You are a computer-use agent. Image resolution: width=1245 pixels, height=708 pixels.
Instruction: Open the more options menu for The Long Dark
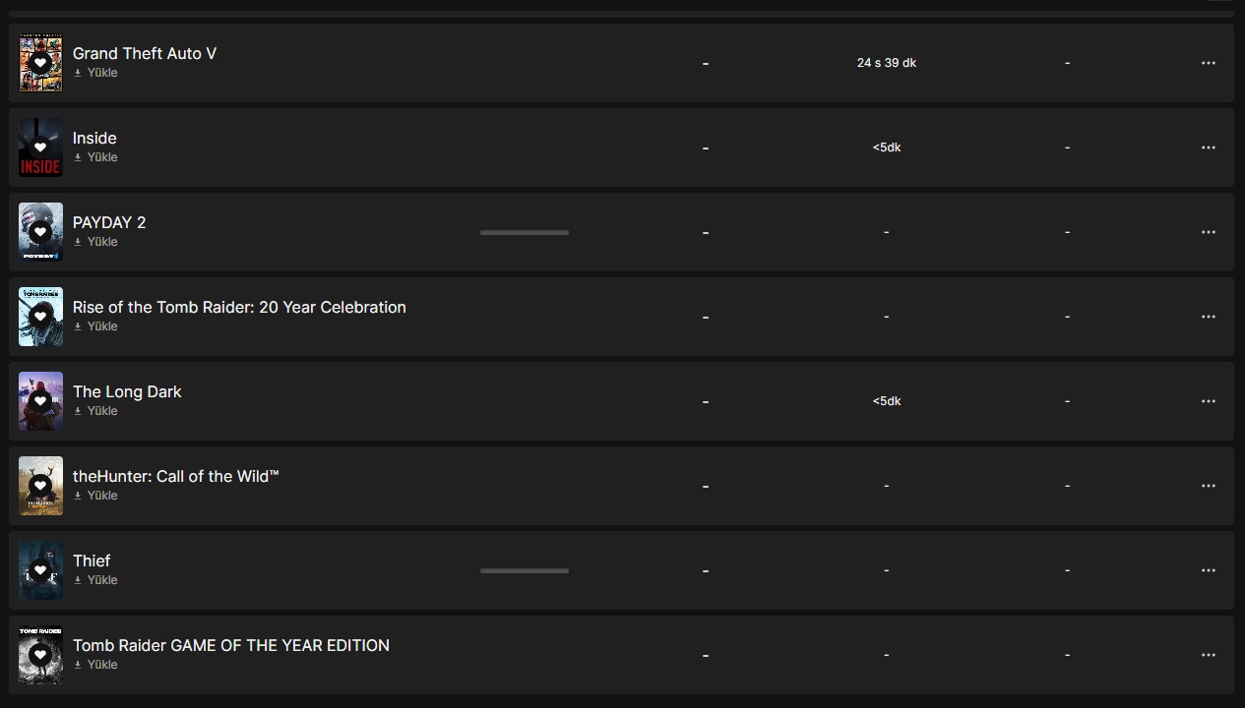pyautogui.click(x=1209, y=401)
